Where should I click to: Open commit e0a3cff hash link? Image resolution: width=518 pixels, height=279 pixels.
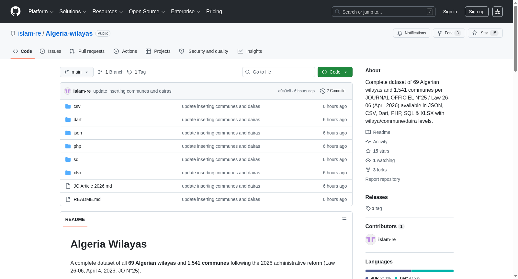[x=285, y=91]
